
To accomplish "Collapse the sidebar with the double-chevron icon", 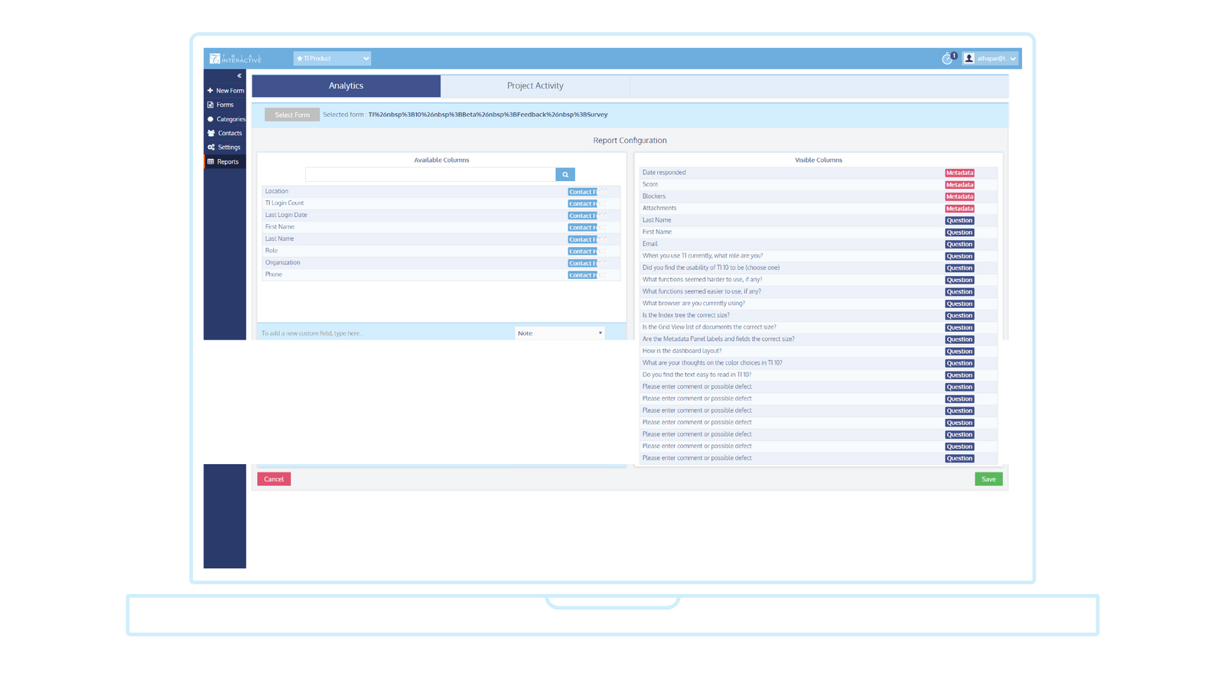I will [239, 76].
